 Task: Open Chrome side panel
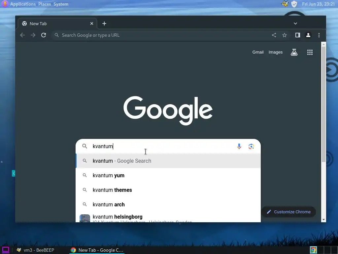tap(298, 35)
